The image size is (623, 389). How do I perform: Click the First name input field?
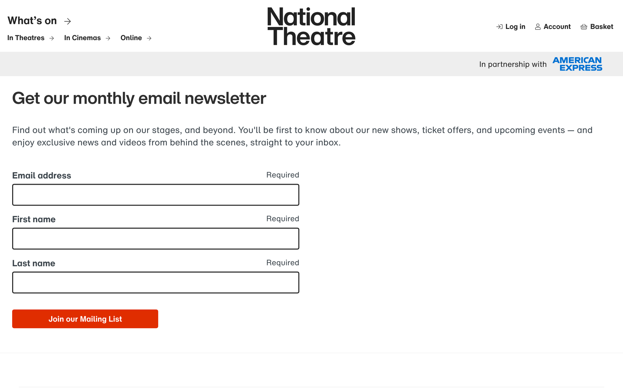click(x=156, y=238)
